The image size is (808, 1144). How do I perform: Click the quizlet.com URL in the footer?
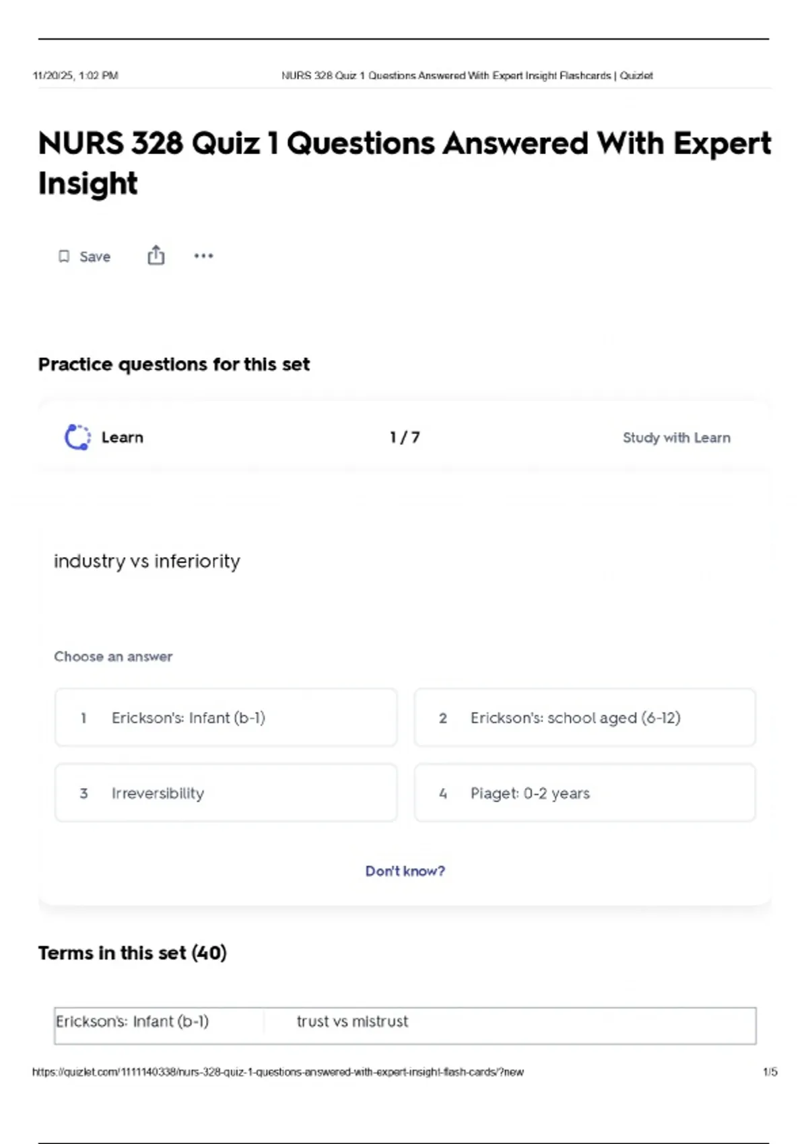click(x=277, y=1072)
